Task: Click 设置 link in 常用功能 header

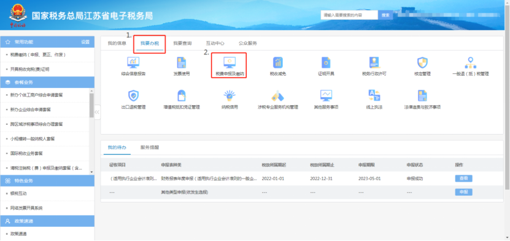Action: point(85,42)
